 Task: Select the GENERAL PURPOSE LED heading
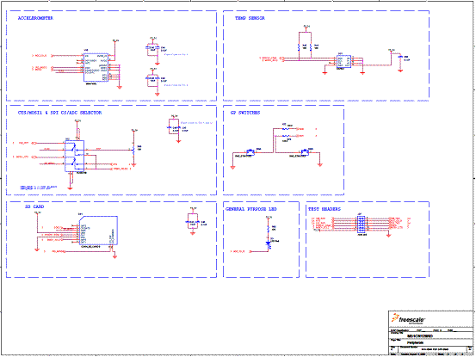tap(251, 209)
